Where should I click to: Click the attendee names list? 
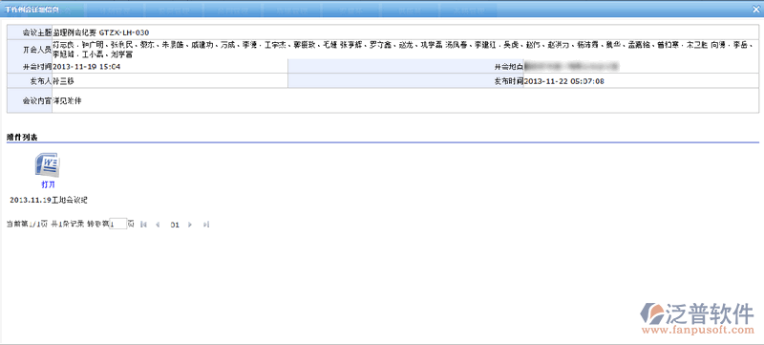pyautogui.click(x=403, y=50)
